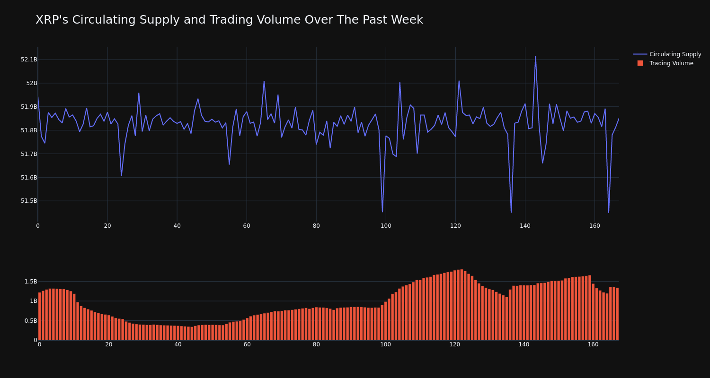Click the 51.8B y-axis label
The width and height of the screenshot is (710, 378).
pos(29,130)
